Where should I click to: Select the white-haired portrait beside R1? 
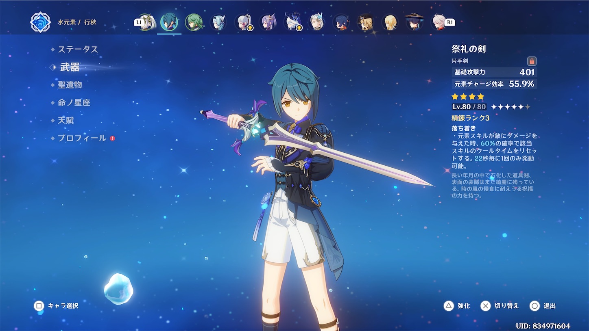click(x=438, y=22)
